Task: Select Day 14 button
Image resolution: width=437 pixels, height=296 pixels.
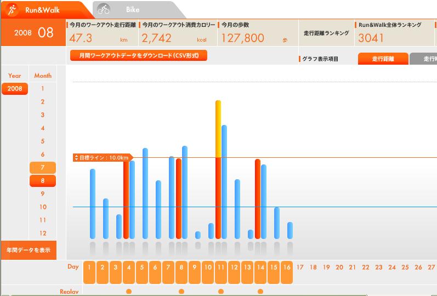Action: (x=260, y=272)
